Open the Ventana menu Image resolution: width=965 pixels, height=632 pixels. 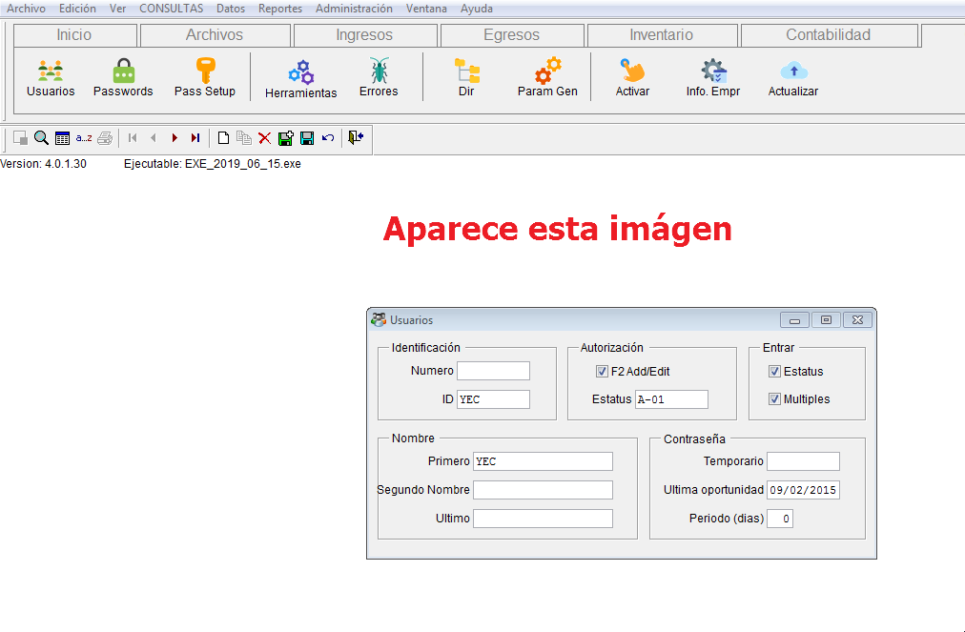(x=426, y=9)
